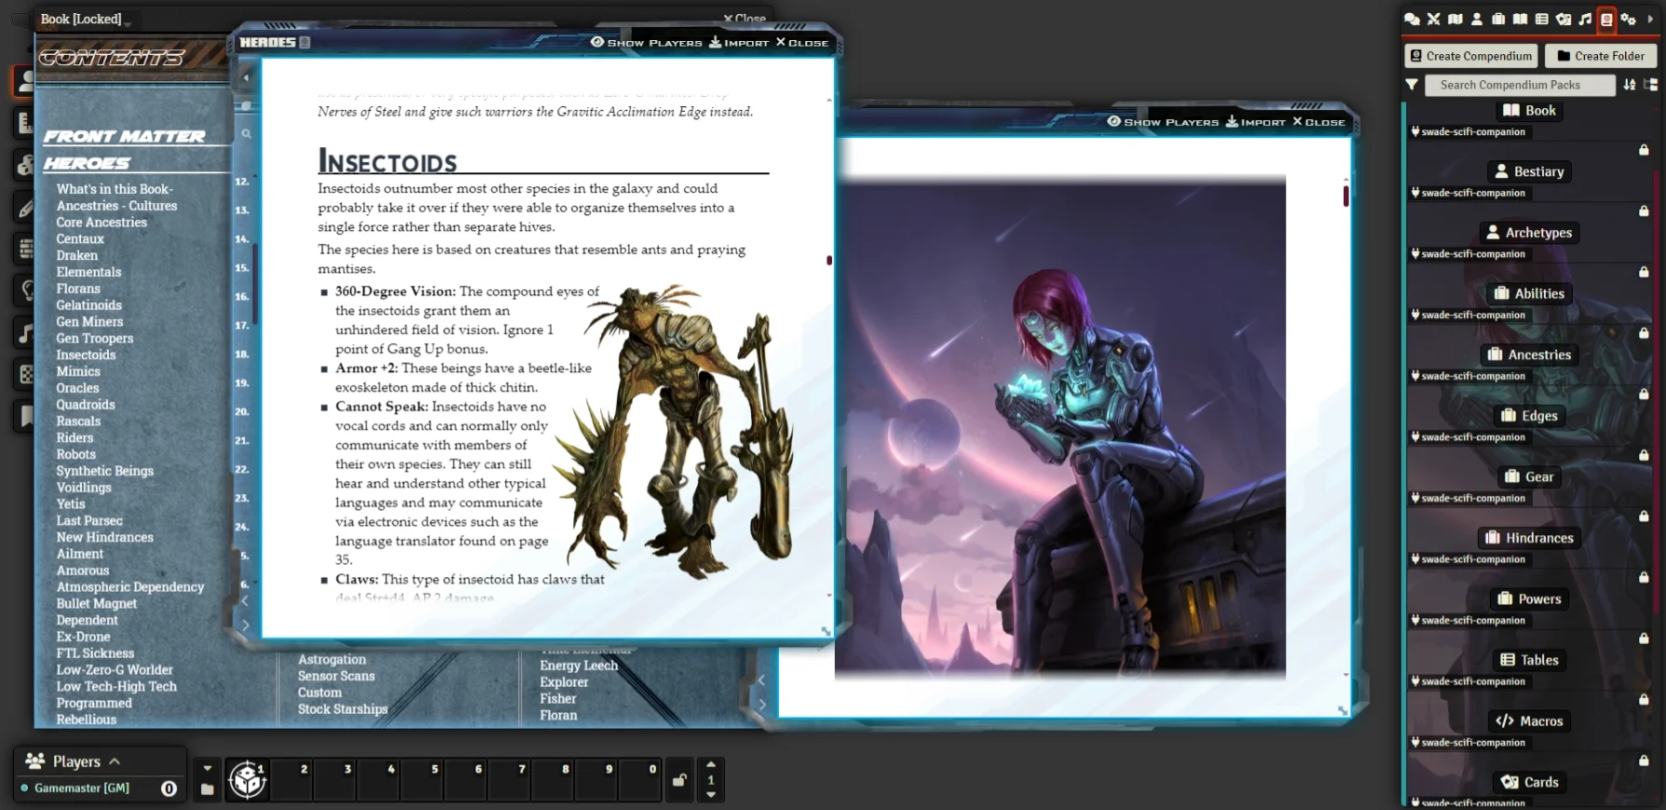The height and width of the screenshot is (810, 1666).
Task: Click Show Players in image window
Action: (1163, 122)
